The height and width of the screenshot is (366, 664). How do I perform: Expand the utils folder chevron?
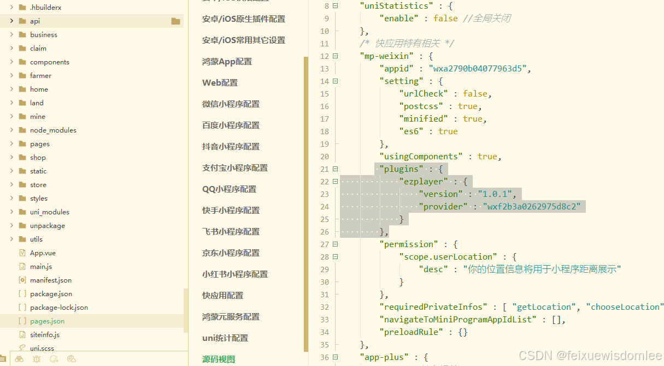pos(12,239)
